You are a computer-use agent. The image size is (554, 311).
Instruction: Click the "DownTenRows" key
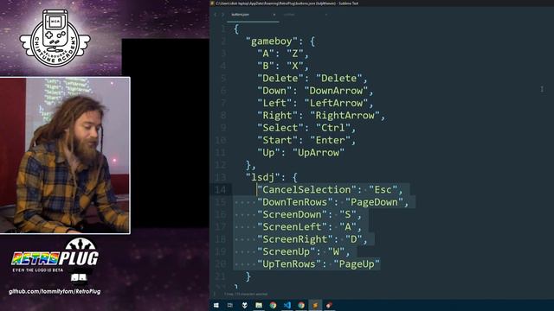pyautogui.click(x=295, y=202)
